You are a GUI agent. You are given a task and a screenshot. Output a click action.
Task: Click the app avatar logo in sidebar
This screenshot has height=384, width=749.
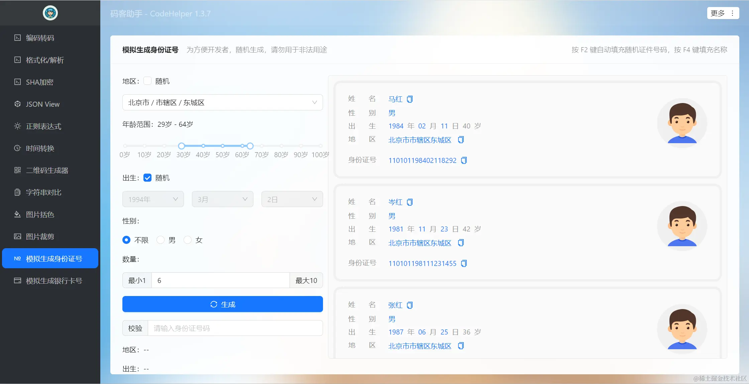pyautogui.click(x=50, y=13)
